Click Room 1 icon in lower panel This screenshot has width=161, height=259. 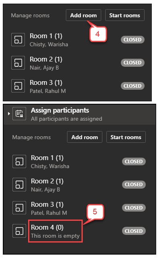[x=19, y=161]
